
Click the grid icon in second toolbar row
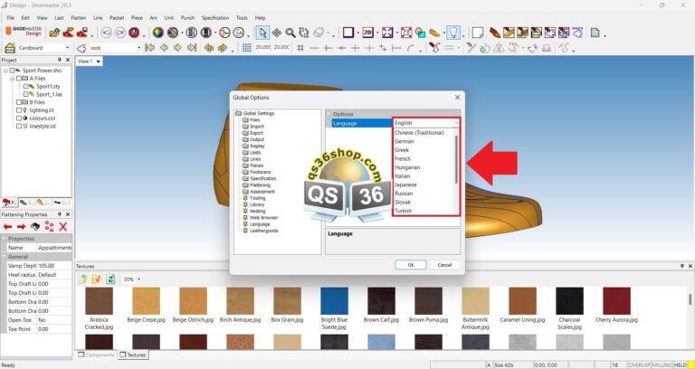click(x=247, y=47)
